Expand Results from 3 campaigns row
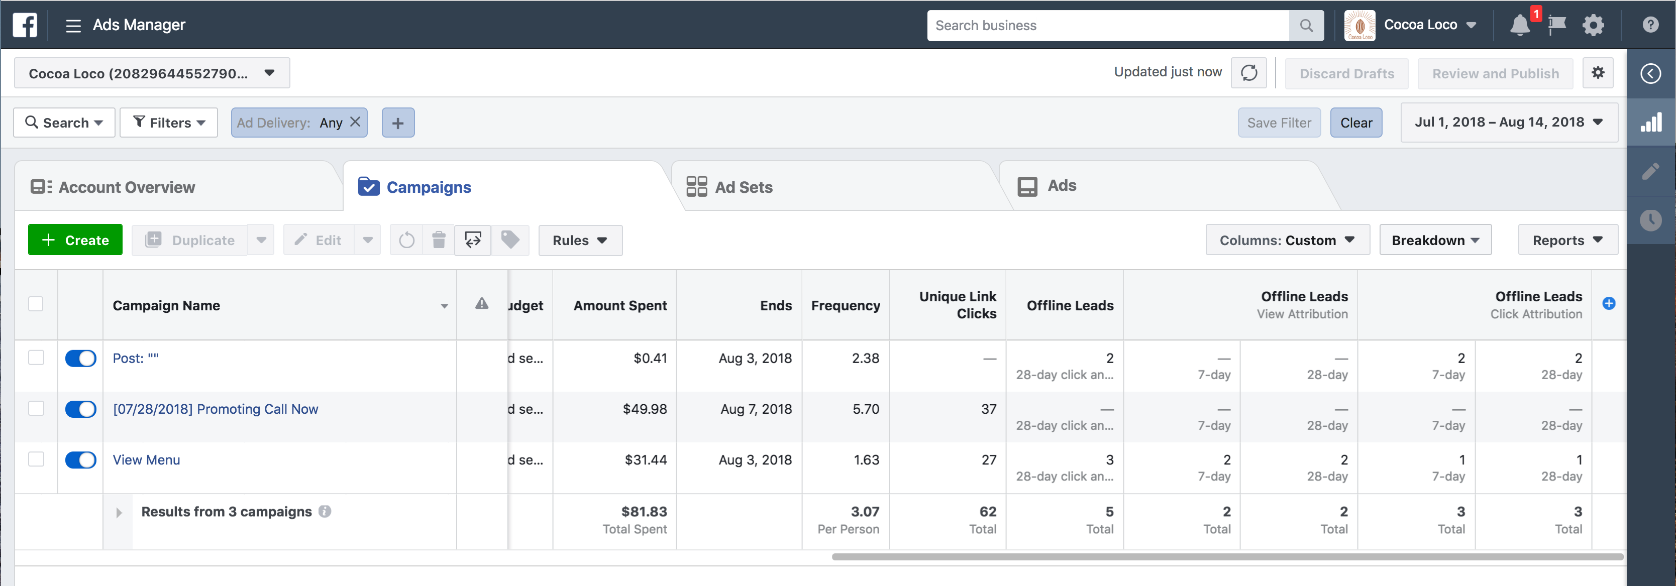 [119, 513]
